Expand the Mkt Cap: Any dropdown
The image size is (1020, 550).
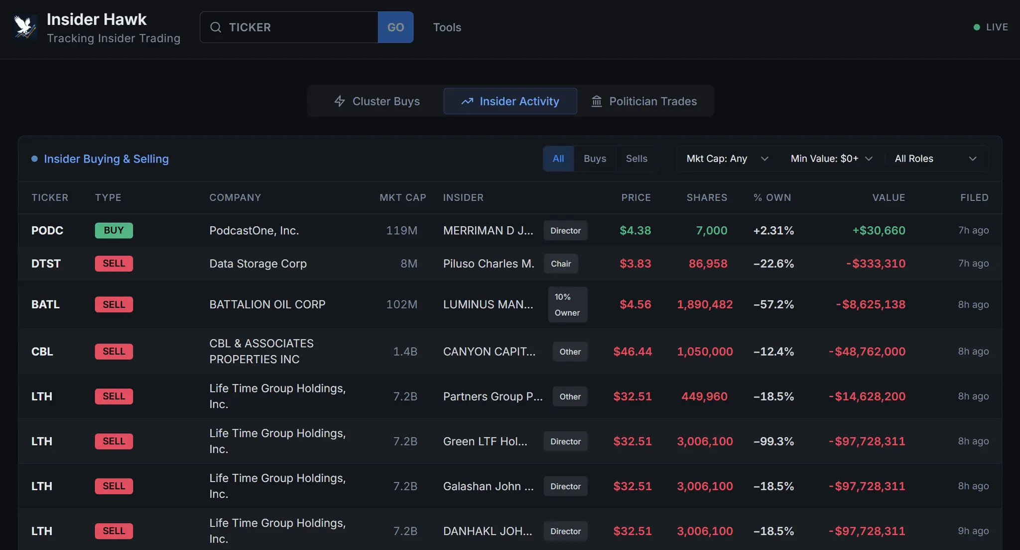pos(728,159)
